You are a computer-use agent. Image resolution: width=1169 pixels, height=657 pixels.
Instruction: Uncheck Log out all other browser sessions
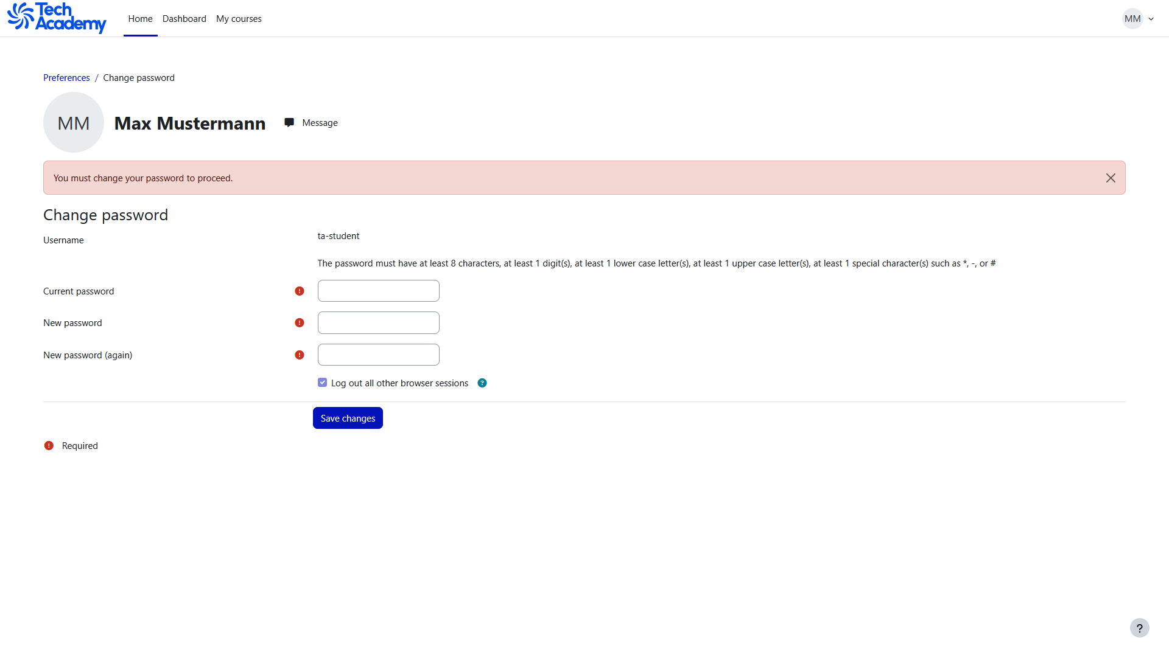(x=323, y=383)
